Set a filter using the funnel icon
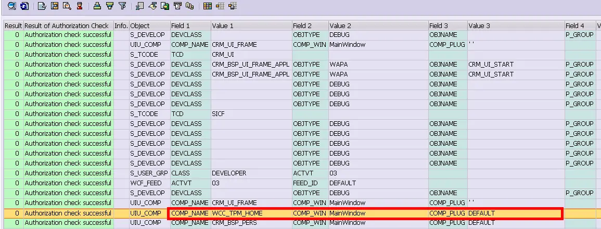The width and height of the screenshot is (601, 229). pyautogui.click(x=122, y=6)
